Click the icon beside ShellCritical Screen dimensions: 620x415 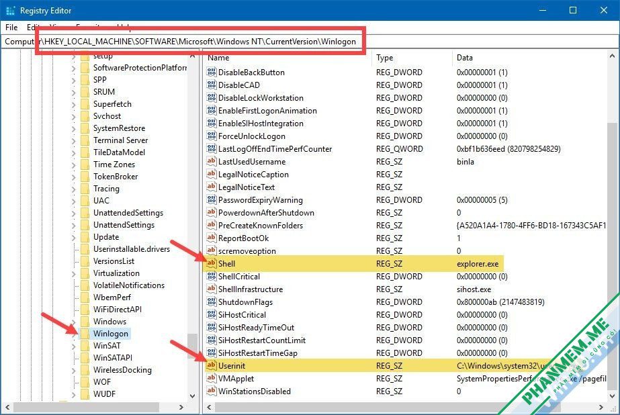212,276
